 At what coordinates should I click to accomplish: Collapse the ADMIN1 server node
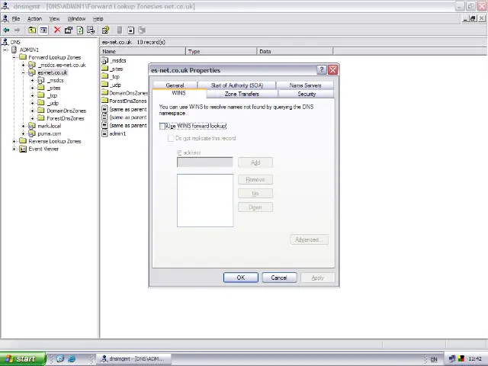(x=5, y=50)
